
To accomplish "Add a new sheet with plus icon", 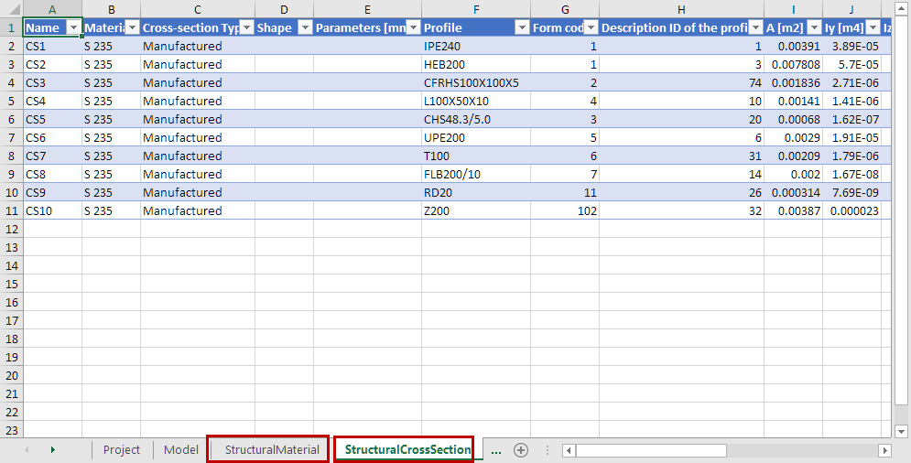I will click(x=521, y=449).
